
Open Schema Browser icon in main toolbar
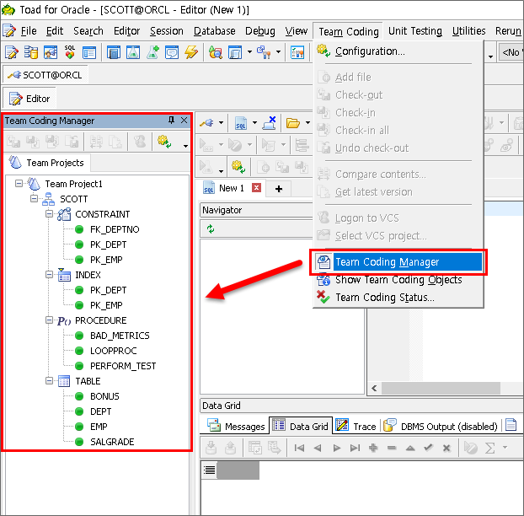coord(31,52)
